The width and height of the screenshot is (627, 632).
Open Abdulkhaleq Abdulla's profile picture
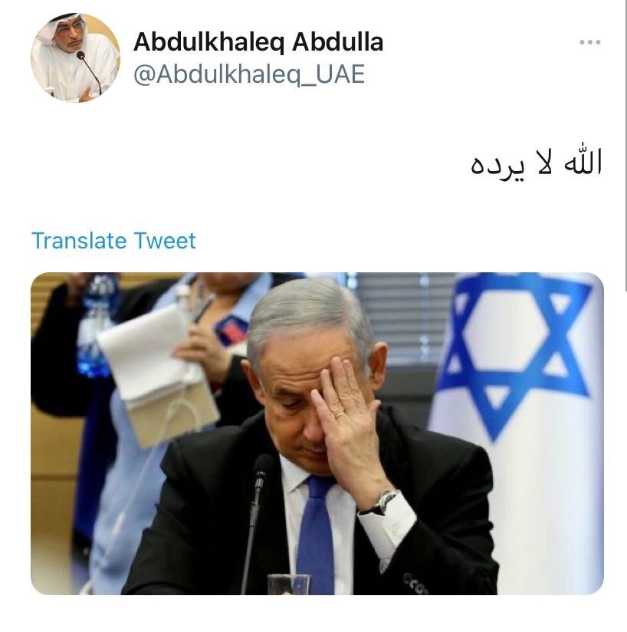pos(75,58)
